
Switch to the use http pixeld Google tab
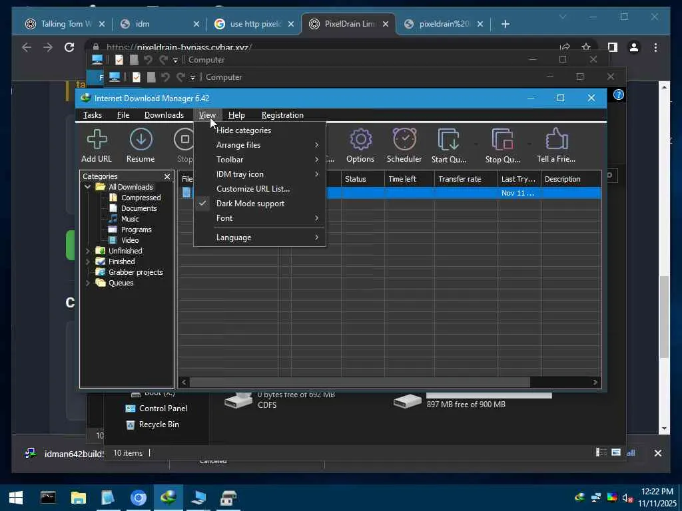(x=253, y=24)
